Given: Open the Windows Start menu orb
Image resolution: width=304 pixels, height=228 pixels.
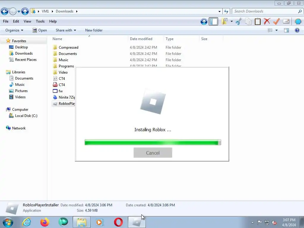Looking at the screenshot, I should (8, 222).
